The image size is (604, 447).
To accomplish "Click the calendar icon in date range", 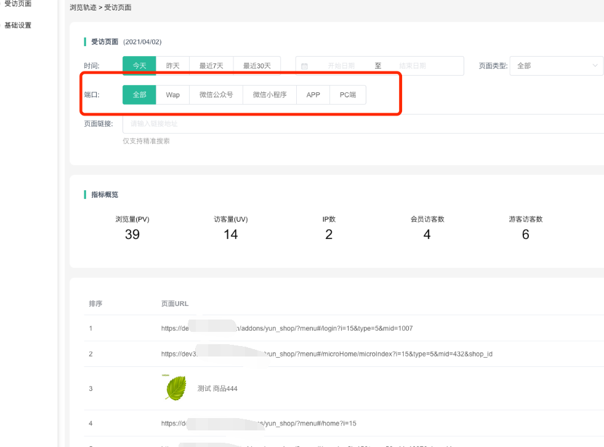I will [304, 66].
